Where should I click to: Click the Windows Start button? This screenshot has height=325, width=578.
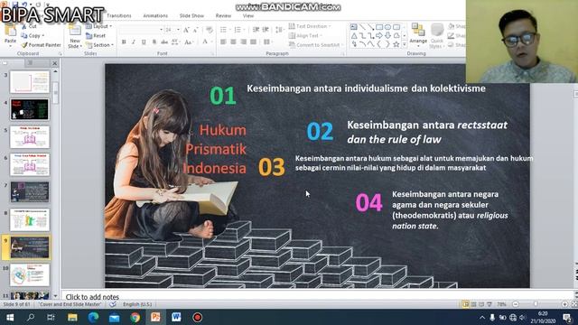(x=10, y=317)
